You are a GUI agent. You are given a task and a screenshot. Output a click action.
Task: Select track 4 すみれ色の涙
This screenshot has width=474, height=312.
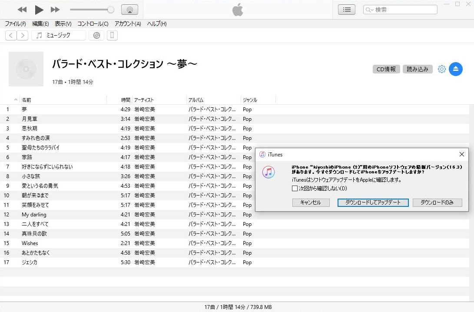click(235, 138)
